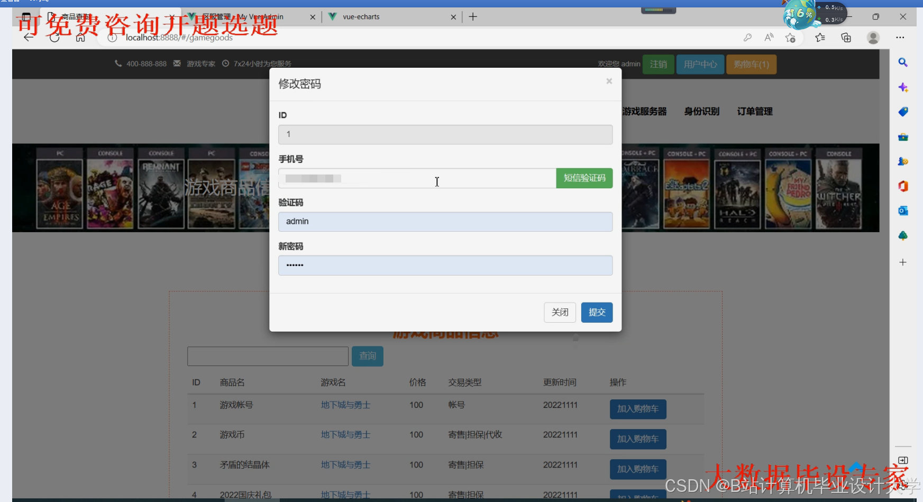Click the phone icon beside 400-888-888
Image resolution: width=923 pixels, height=502 pixels.
coord(118,63)
